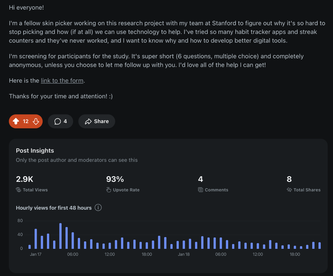
Task: Click the Share button
Action: (x=97, y=121)
